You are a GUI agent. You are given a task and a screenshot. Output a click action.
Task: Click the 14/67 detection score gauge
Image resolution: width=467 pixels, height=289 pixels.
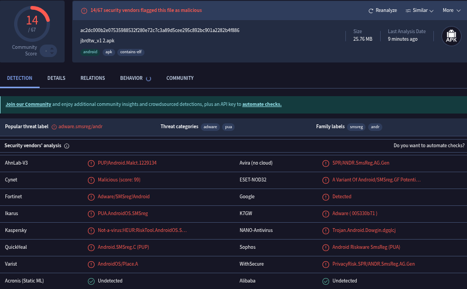pyautogui.click(x=32, y=23)
